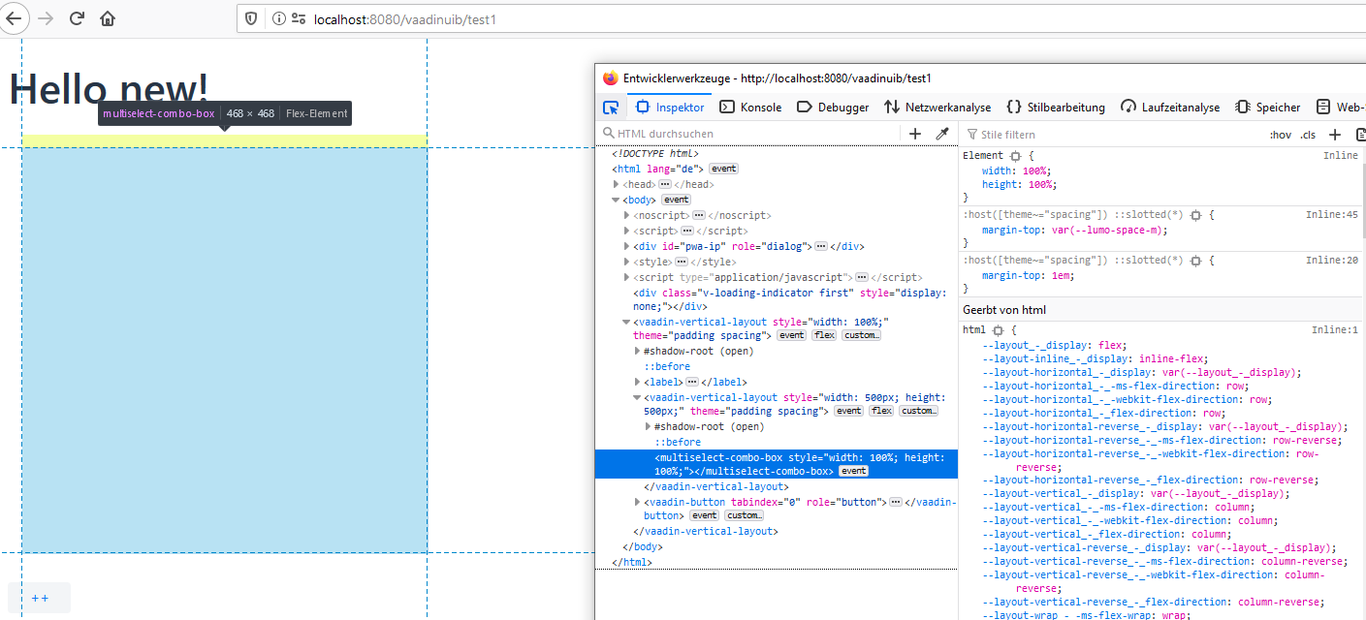Navigate back with the back arrow
The image size is (1366, 620).
(x=13, y=18)
